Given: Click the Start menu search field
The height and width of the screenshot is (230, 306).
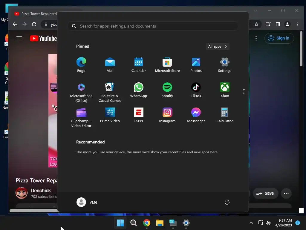Looking at the screenshot, I should pos(153,26).
